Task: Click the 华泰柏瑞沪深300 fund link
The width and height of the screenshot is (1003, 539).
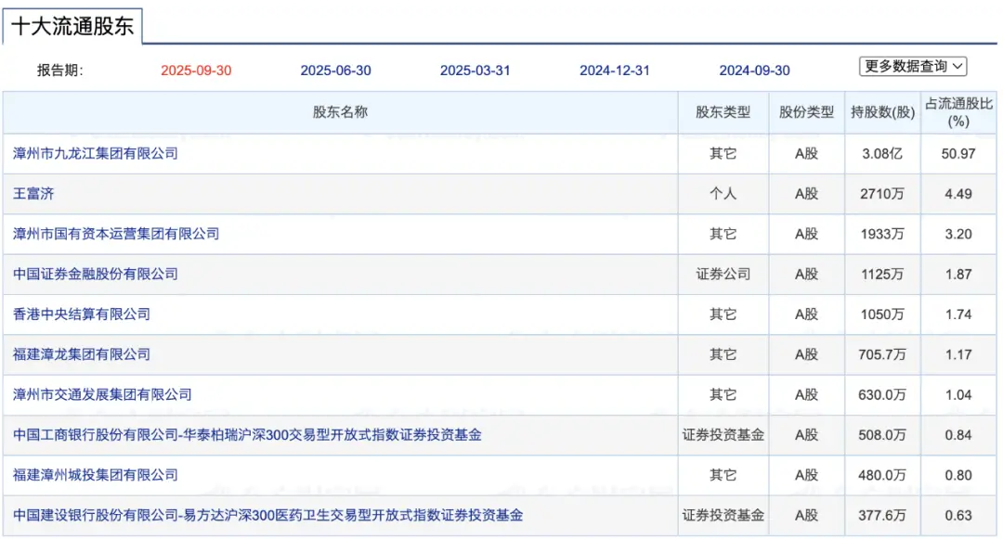Action: pyautogui.click(x=247, y=434)
